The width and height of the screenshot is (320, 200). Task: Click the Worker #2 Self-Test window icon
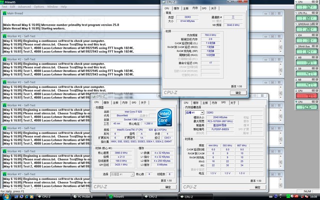(x=4, y=59)
